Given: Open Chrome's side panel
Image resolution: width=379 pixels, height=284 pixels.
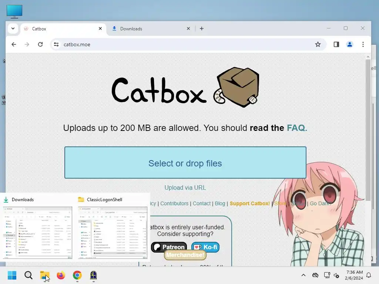Looking at the screenshot, I should [x=336, y=44].
